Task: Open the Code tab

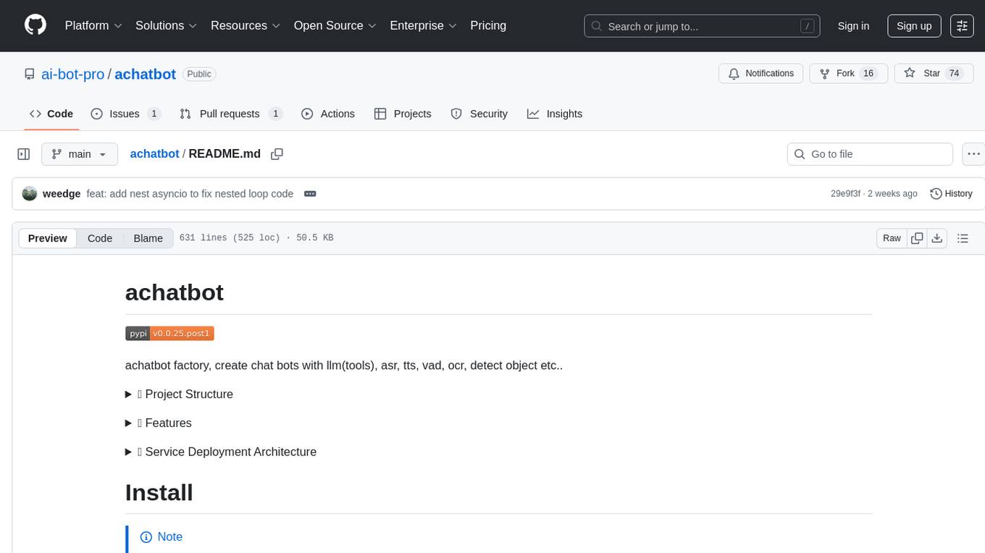Action: click(51, 114)
